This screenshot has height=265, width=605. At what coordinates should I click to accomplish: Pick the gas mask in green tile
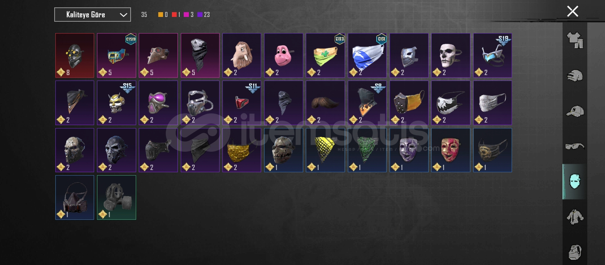coord(116,197)
